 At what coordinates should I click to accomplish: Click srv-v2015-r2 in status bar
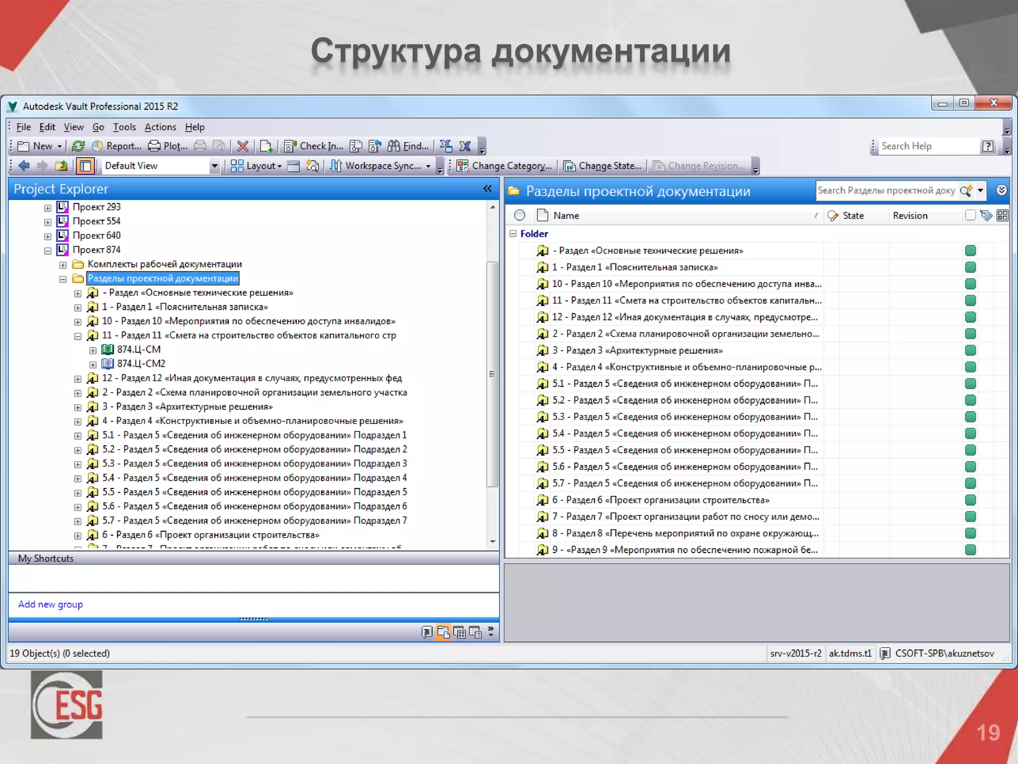[x=796, y=653]
